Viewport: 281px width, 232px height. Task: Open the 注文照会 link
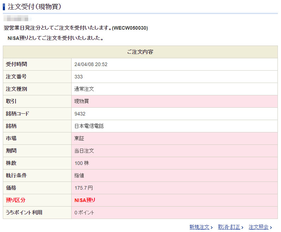point(258,227)
